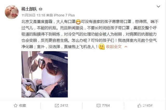Viewport: 166px width, 110px height.
Task: Click the thinking-face emoji near the end
Action: [101, 47]
